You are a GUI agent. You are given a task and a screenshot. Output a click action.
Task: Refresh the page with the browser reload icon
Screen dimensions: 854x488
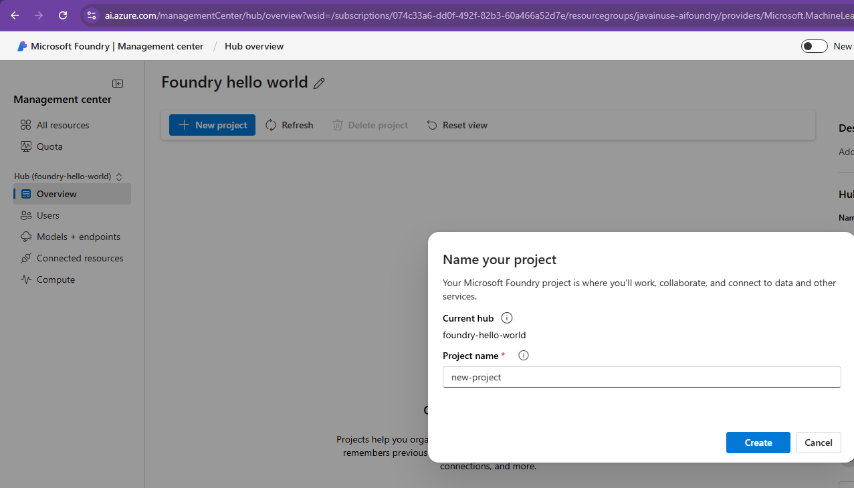coord(63,15)
